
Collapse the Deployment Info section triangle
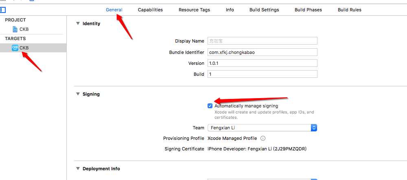78,168
